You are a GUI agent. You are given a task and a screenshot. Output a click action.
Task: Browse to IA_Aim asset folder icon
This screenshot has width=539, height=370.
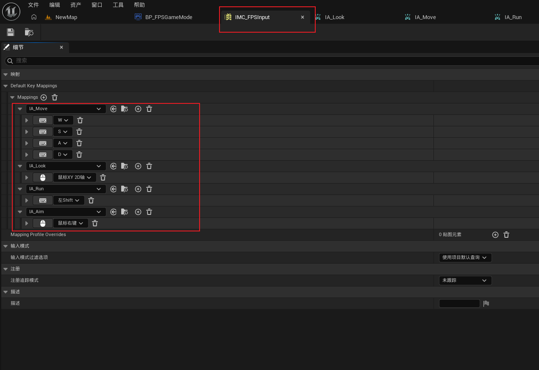click(125, 212)
